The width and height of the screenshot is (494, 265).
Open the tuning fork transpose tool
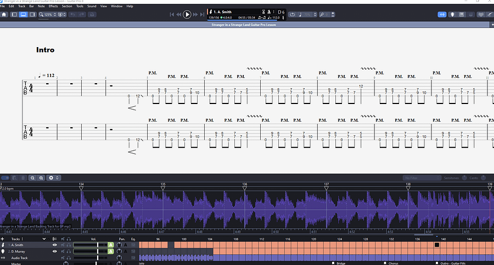[322, 14]
